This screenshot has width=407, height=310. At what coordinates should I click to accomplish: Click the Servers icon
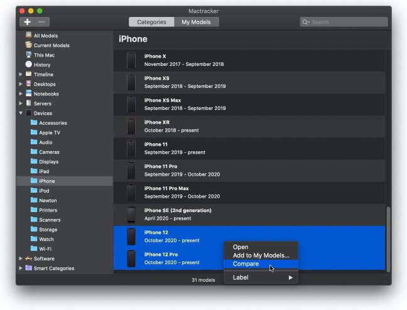28,103
